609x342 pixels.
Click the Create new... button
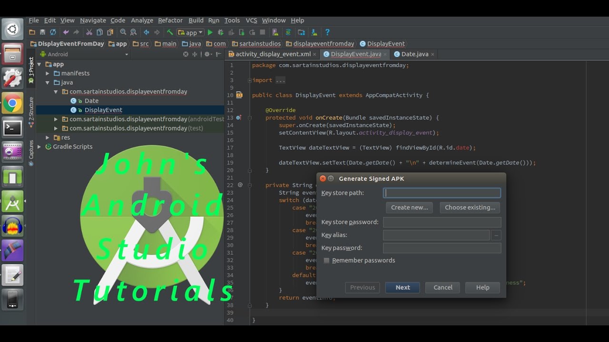click(410, 208)
